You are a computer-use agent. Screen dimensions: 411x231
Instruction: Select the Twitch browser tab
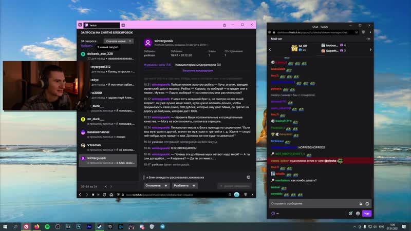pos(102,25)
